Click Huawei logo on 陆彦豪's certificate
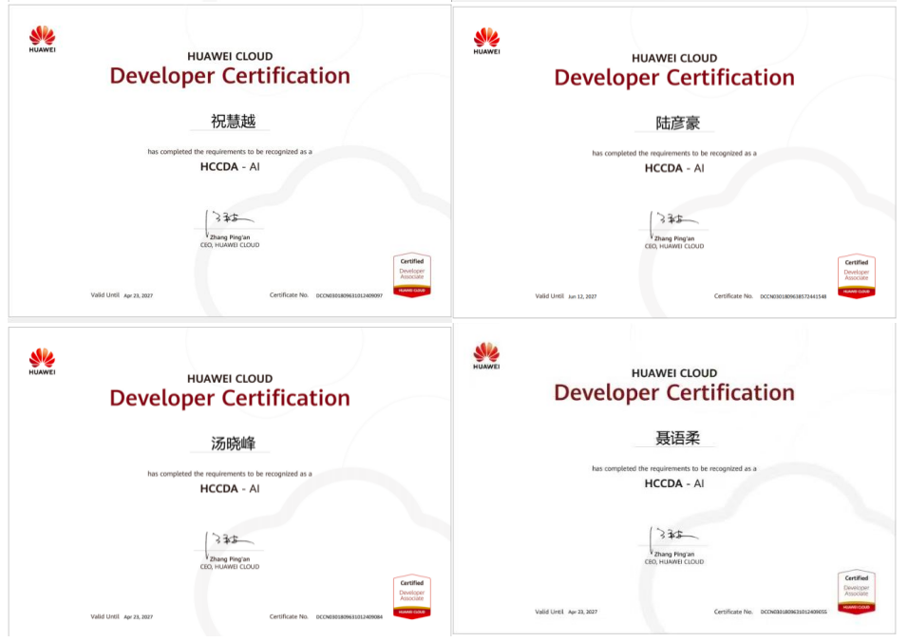This screenshot has width=908, height=642. tap(486, 41)
